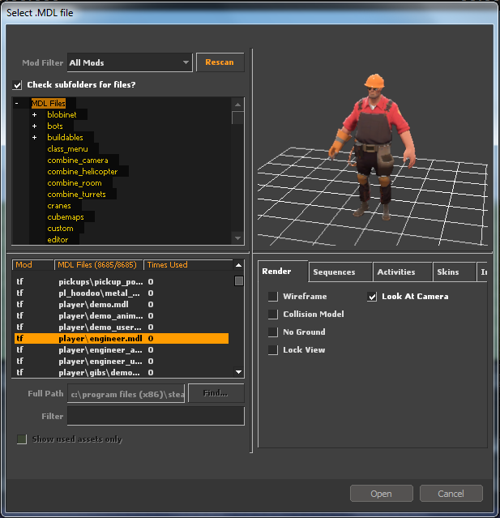Toggle Check subfolders for files checkbox
The height and width of the screenshot is (518, 500).
coord(18,85)
